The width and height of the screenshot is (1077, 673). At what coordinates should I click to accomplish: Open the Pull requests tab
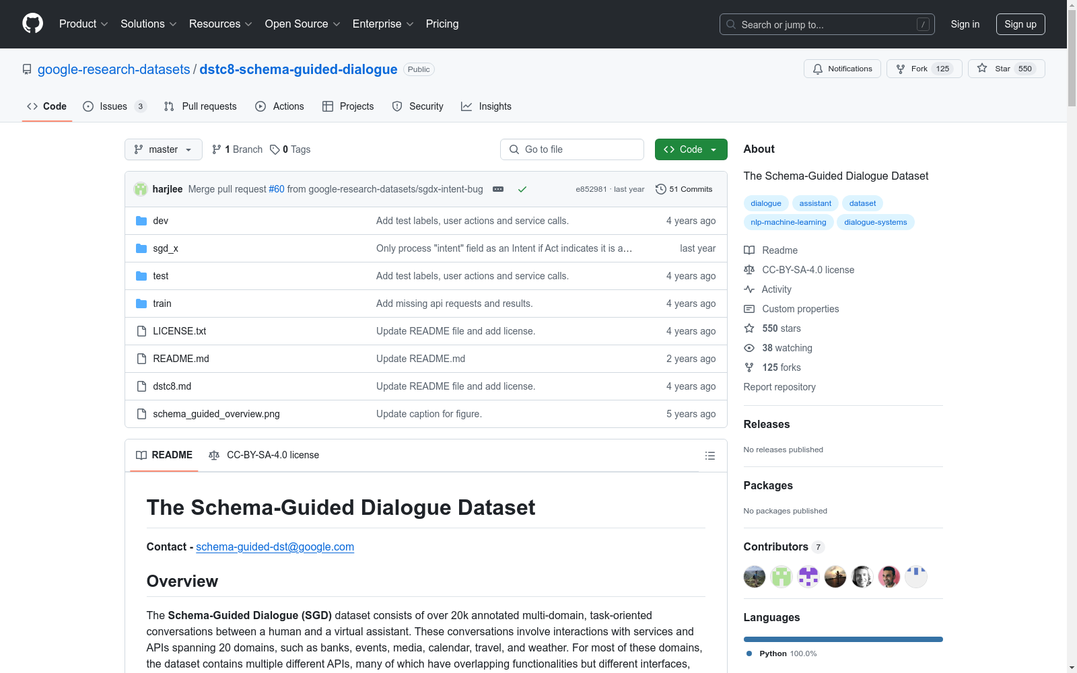[201, 106]
